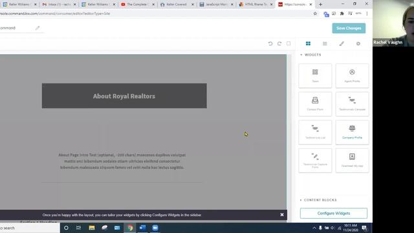
Task: Open the Chrome three-dot menu
Action: pos(367,14)
